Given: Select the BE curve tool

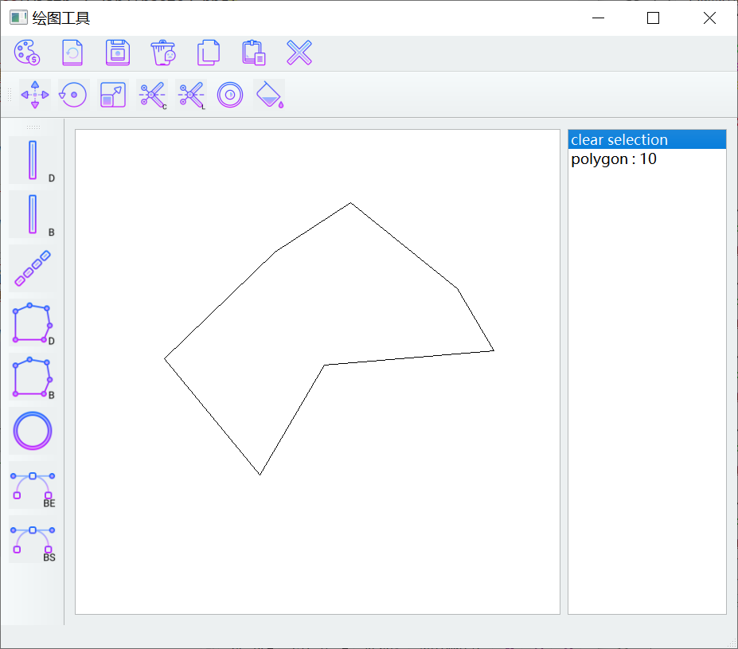Looking at the screenshot, I should tap(33, 485).
